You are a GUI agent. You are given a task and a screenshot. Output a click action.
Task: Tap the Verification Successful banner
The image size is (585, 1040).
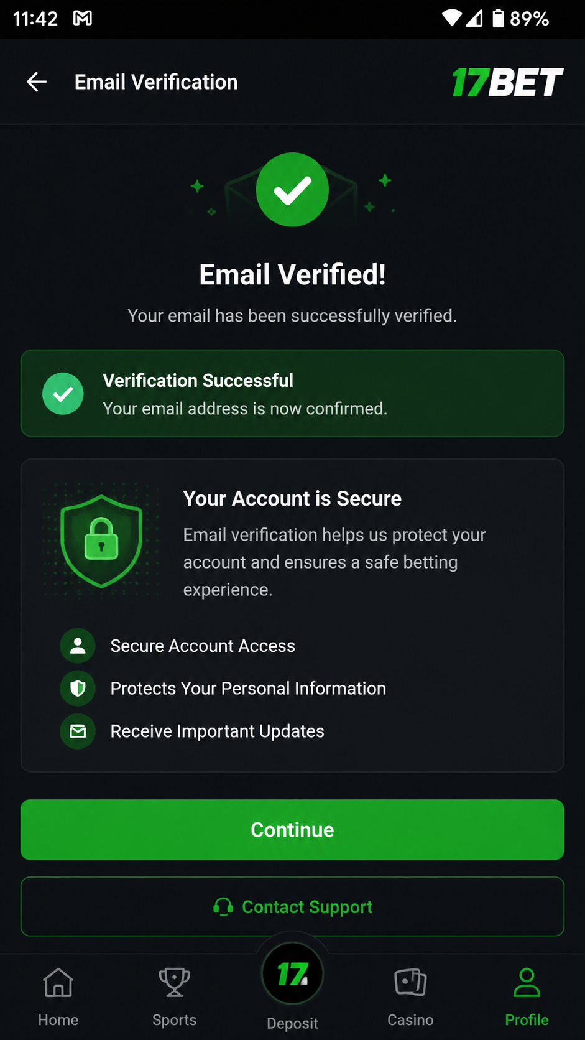(292, 393)
